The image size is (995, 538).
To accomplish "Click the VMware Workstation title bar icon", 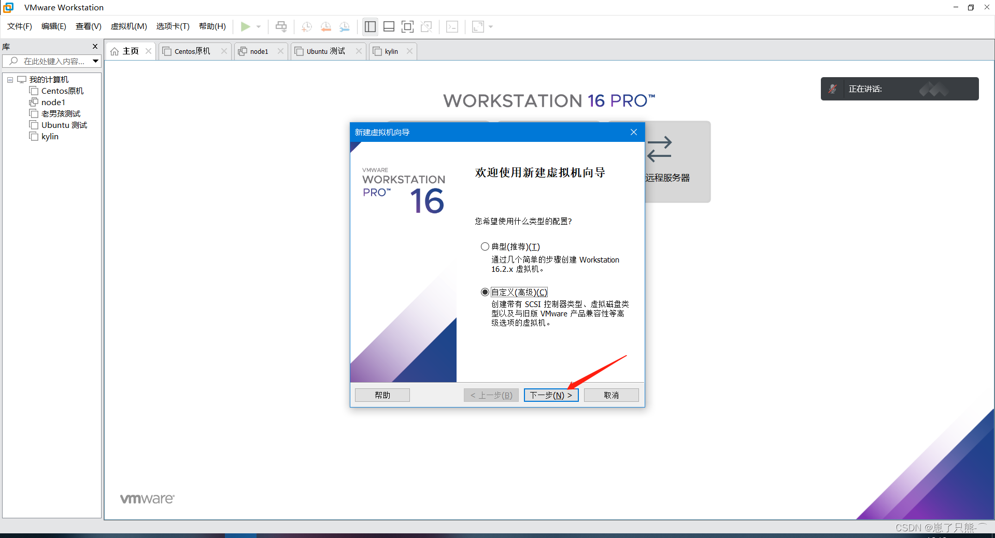I will (x=8, y=7).
